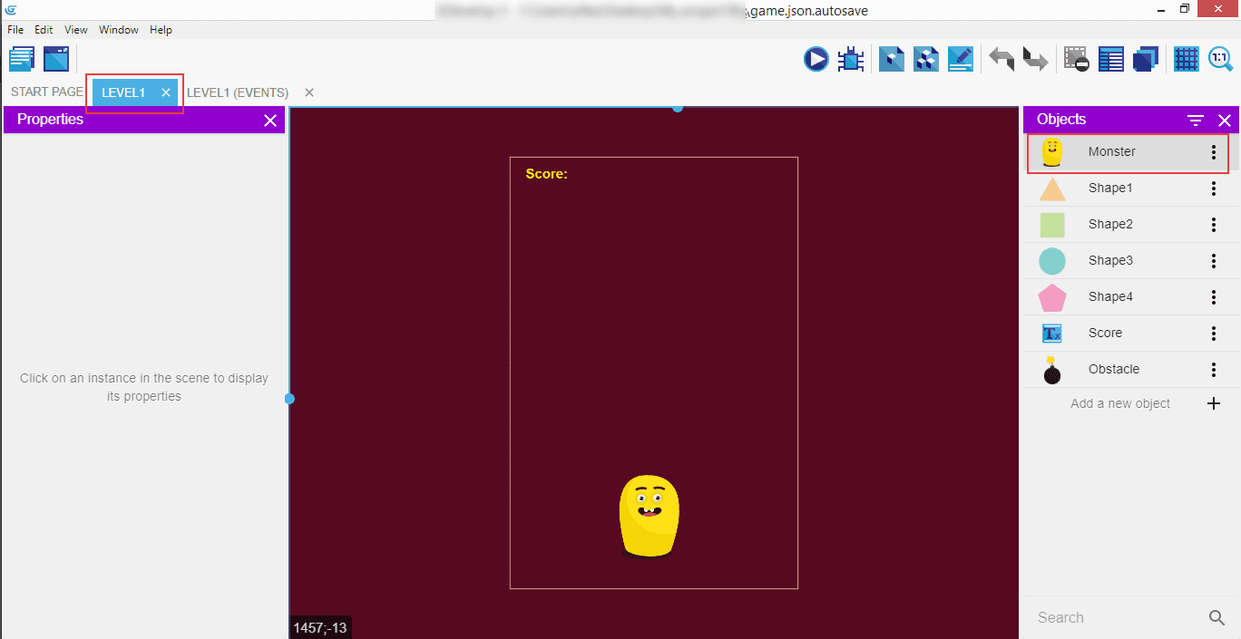Image resolution: width=1241 pixels, height=639 pixels.
Task: Switch to the LEVEL1 (EVENTS) tab
Action: pos(238,92)
